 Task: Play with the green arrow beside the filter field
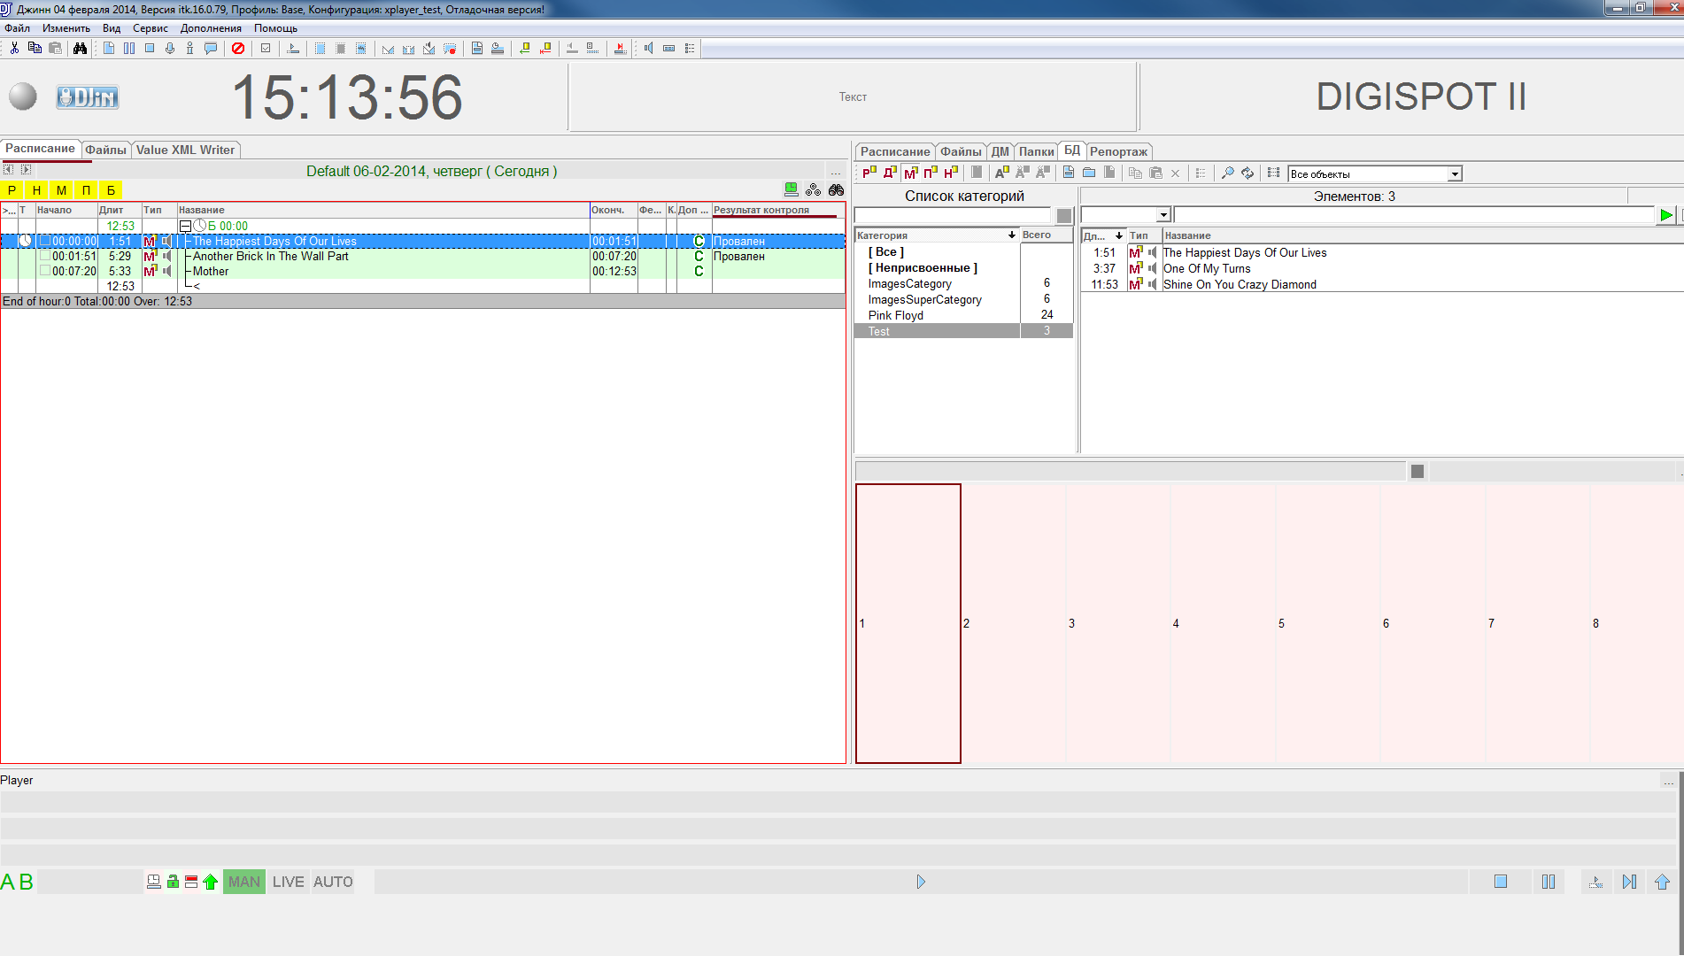(1665, 215)
